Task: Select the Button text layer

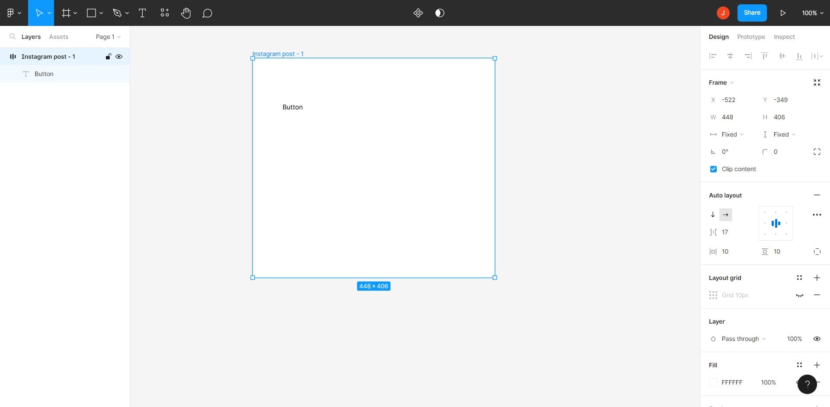Action: click(44, 73)
